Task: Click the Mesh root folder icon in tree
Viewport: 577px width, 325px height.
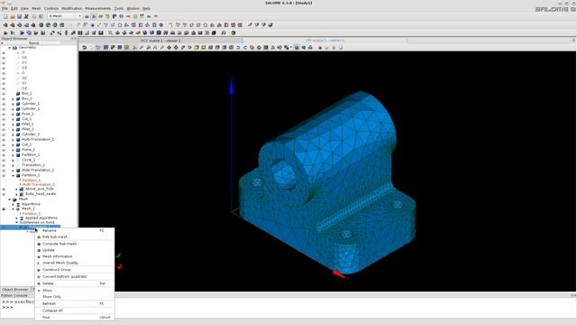Action: [14, 199]
